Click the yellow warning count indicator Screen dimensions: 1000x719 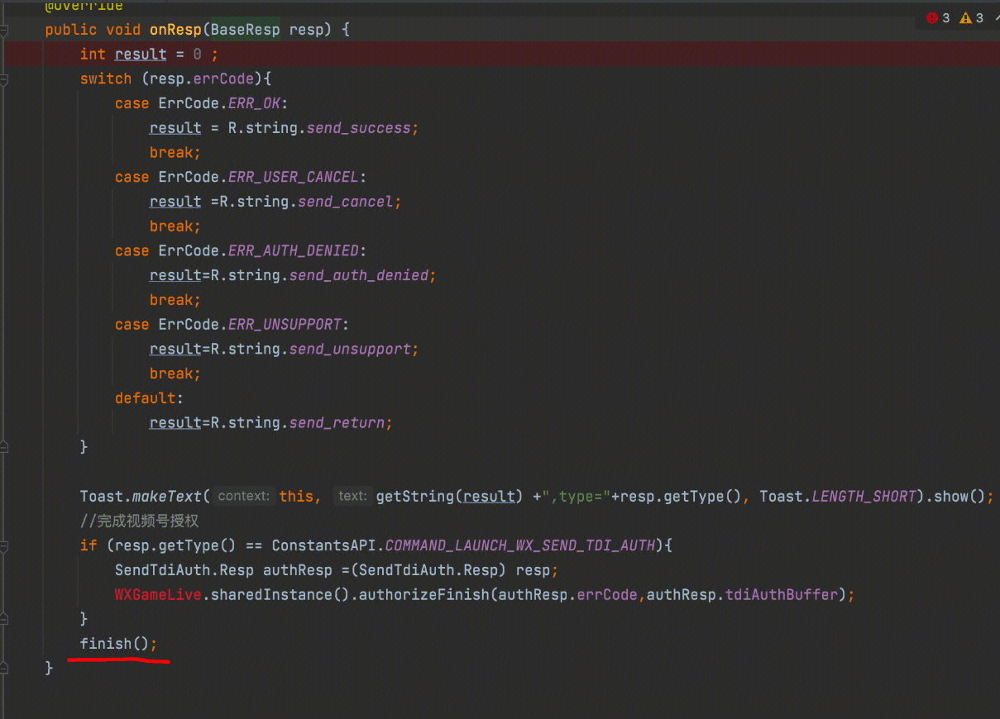(971, 18)
